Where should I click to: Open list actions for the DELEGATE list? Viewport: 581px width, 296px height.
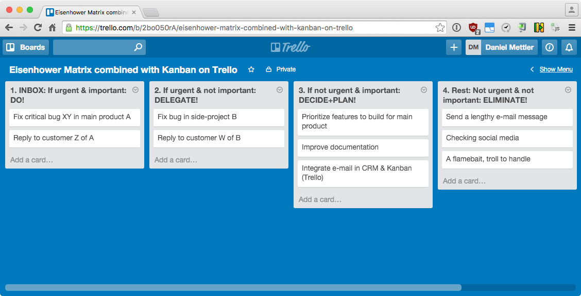[280, 90]
